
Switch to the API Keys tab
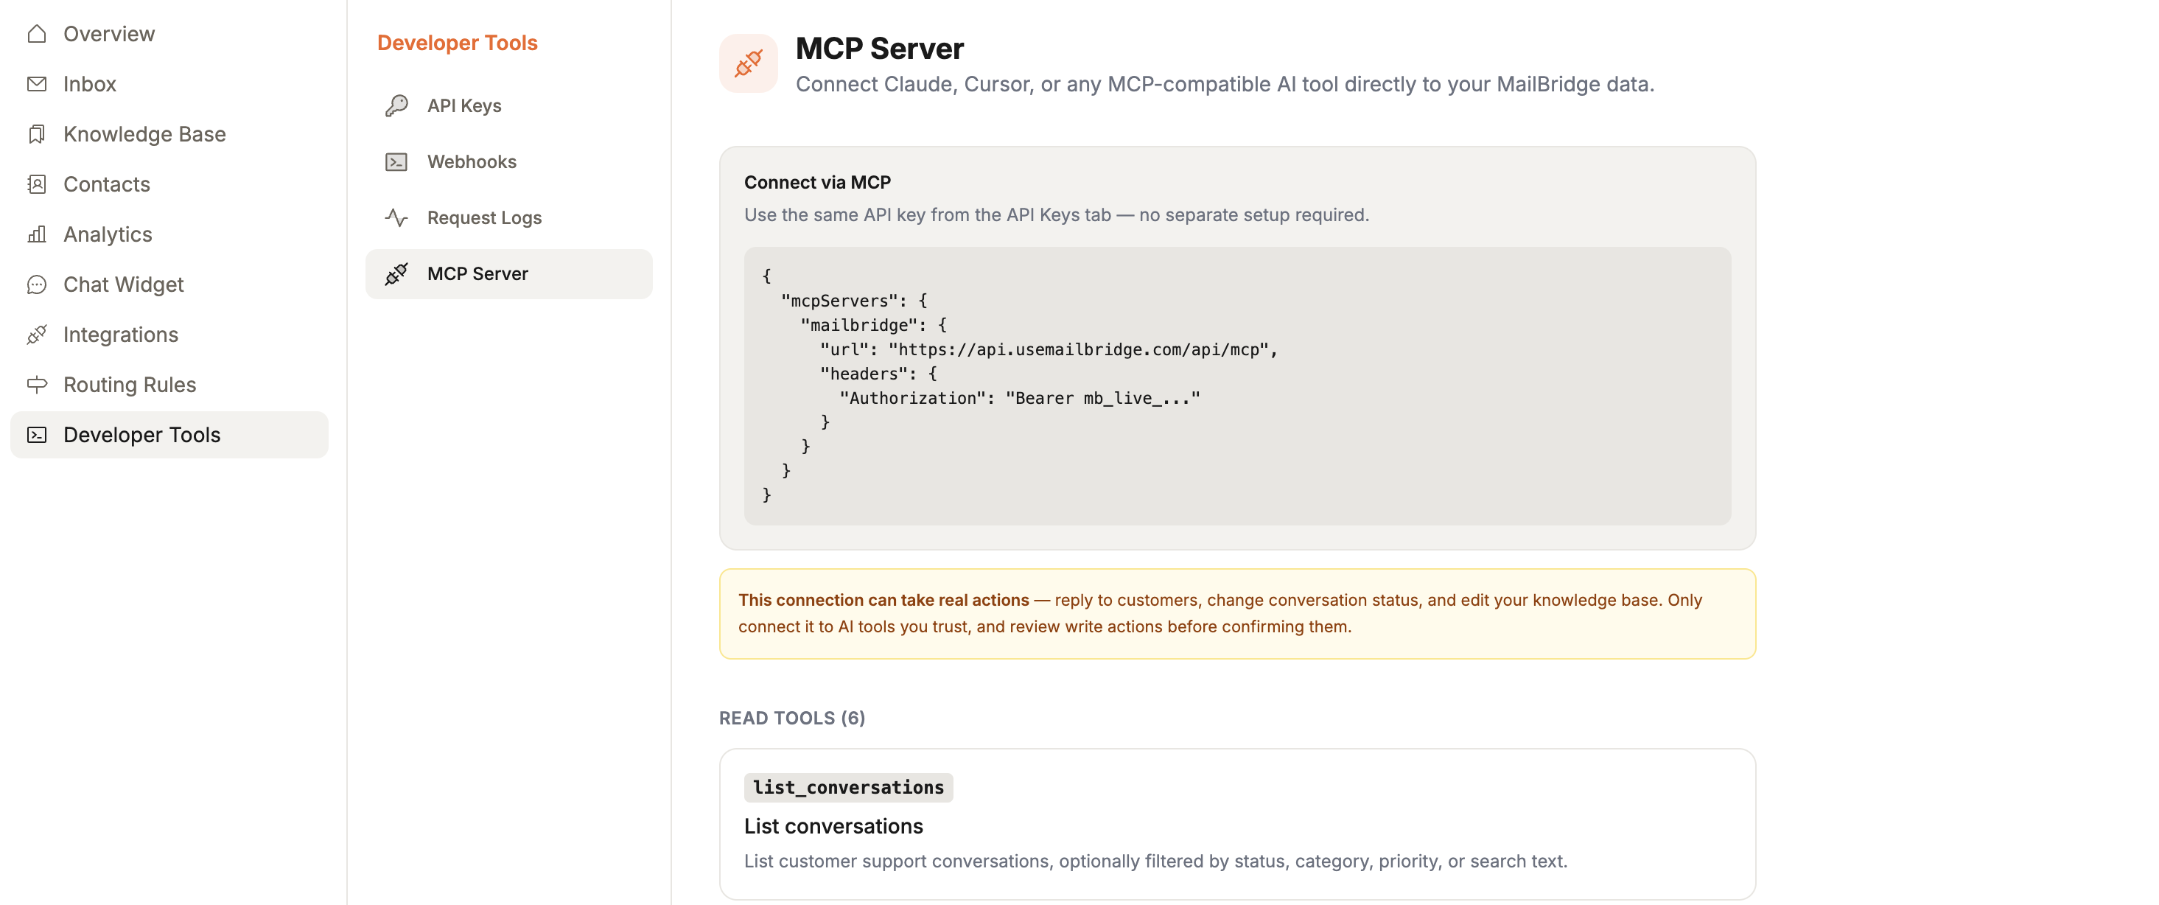[x=508, y=105]
